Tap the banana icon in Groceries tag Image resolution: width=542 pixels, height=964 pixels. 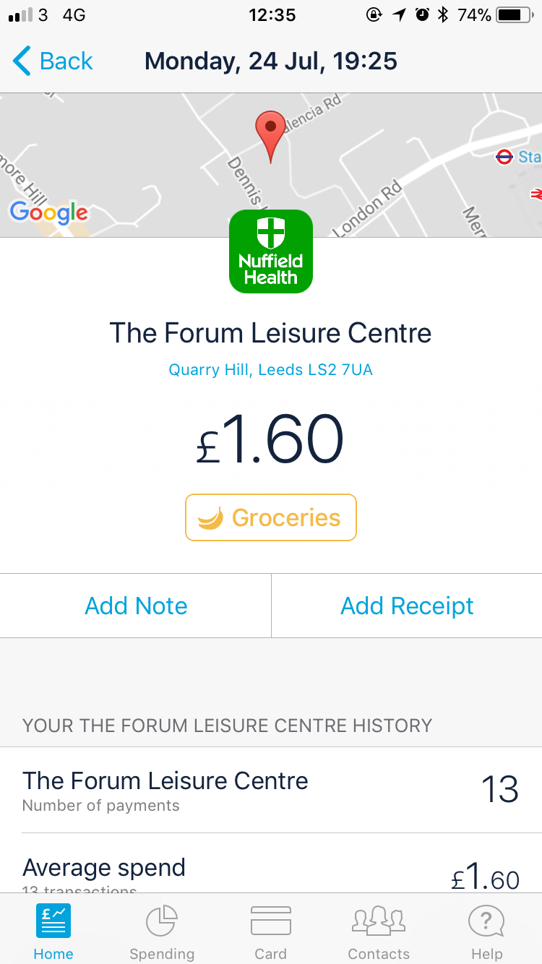(210, 517)
